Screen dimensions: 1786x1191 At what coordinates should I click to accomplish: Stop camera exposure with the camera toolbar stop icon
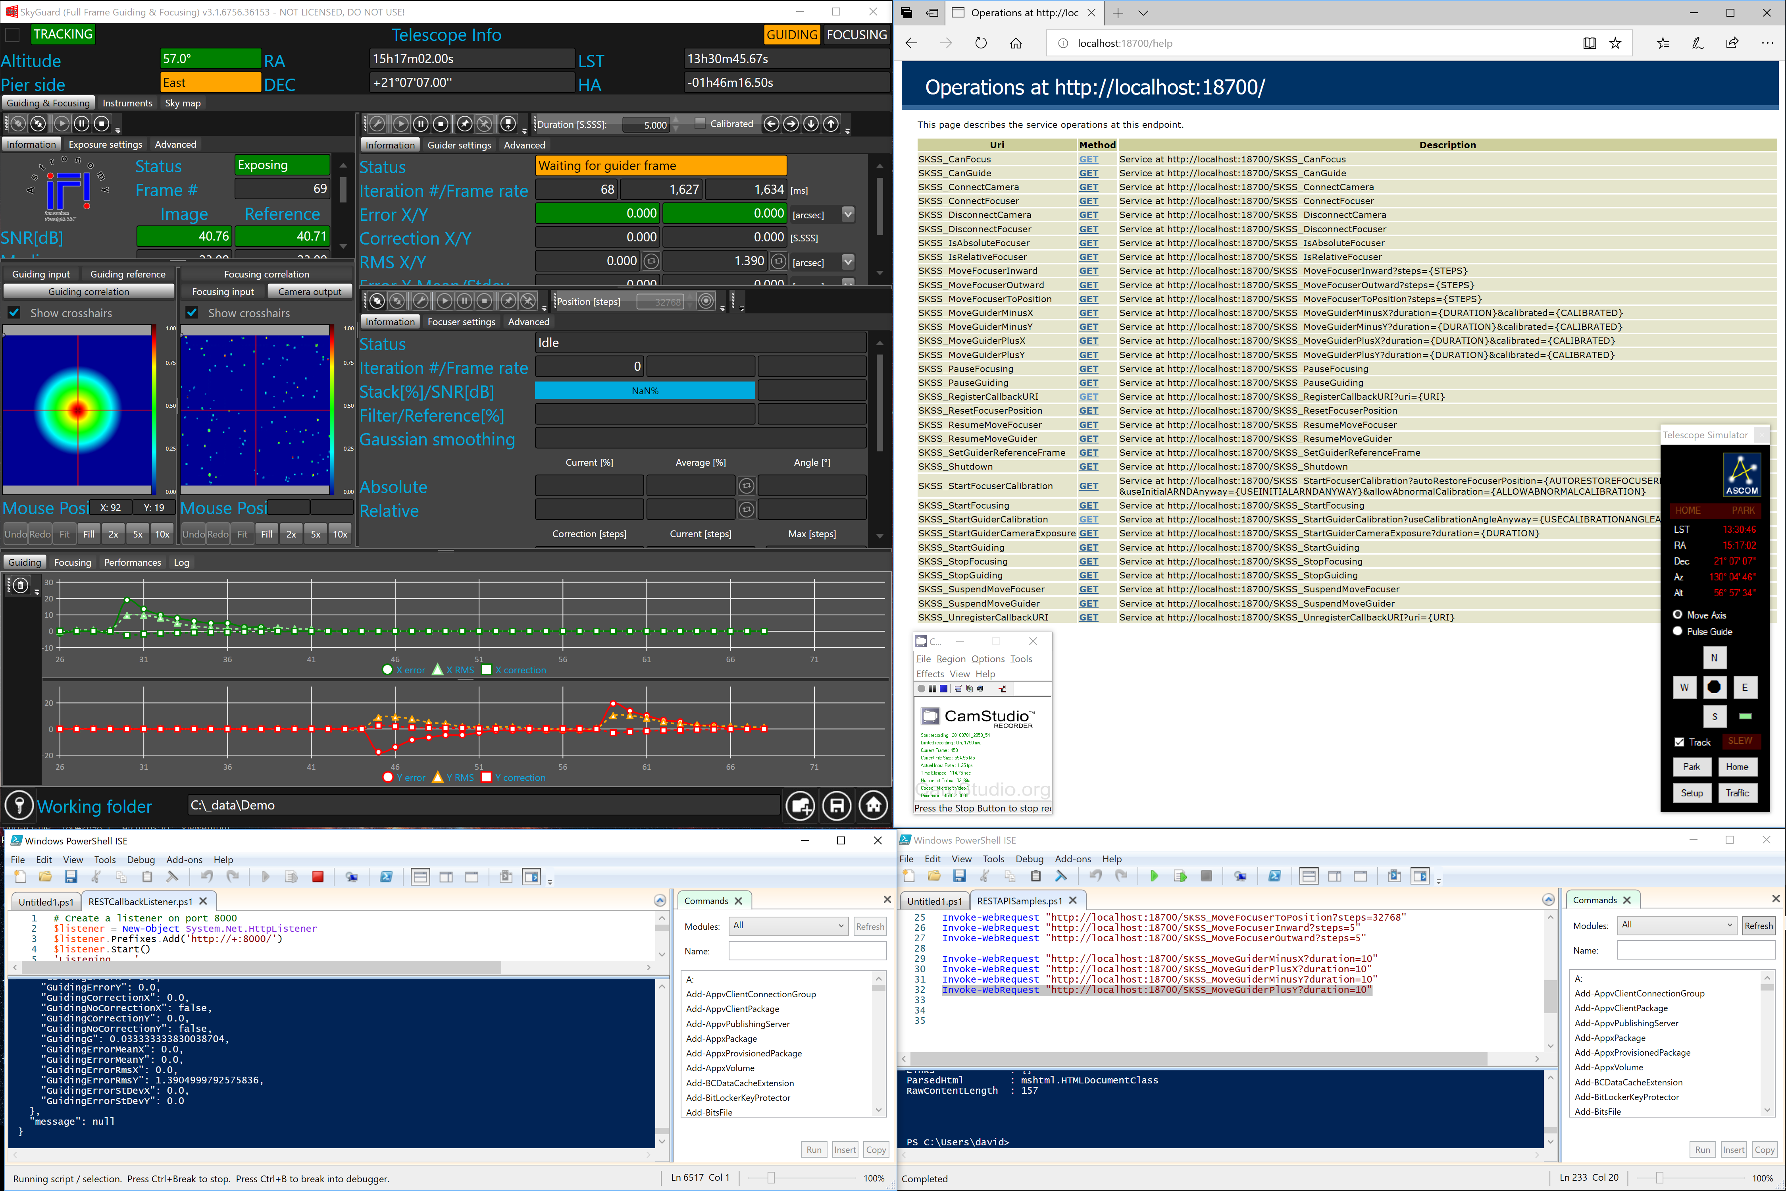102,123
